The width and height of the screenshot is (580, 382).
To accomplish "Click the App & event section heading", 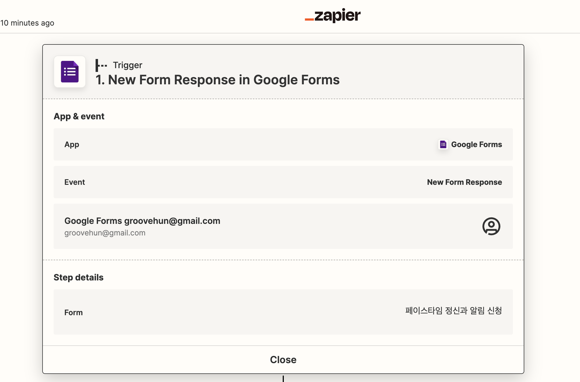I will [x=79, y=116].
